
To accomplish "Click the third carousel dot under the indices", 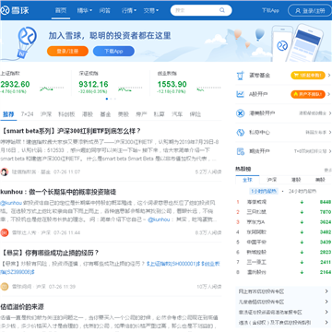I will [x=115, y=99].
